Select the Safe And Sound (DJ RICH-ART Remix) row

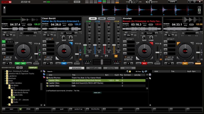click(x=96, y=83)
